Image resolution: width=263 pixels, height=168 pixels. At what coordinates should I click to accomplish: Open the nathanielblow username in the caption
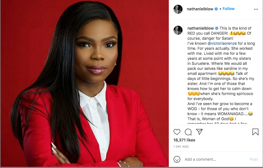coord(200,28)
